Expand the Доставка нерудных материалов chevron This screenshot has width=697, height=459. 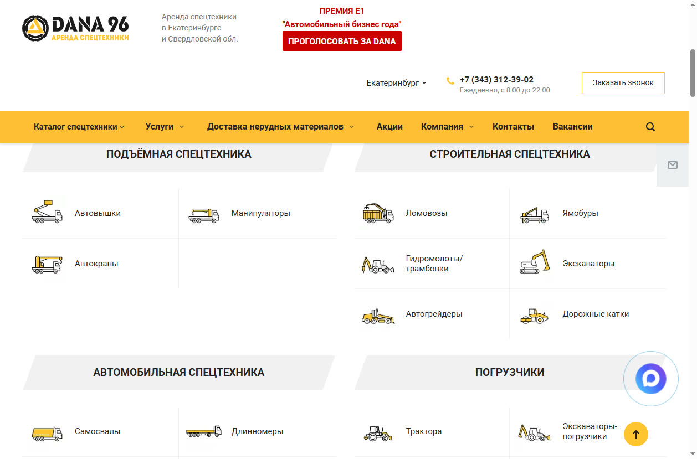pyautogui.click(x=351, y=127)
